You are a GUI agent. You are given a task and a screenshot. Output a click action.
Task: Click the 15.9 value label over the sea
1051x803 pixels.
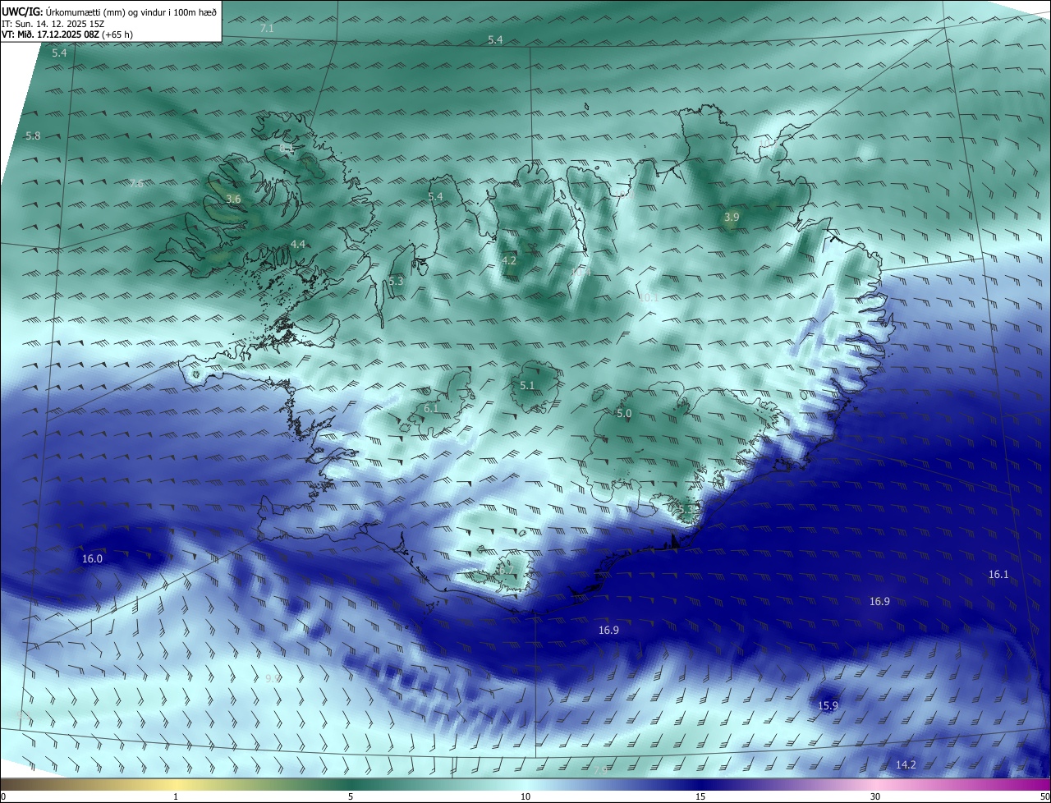tap(828, 706)
